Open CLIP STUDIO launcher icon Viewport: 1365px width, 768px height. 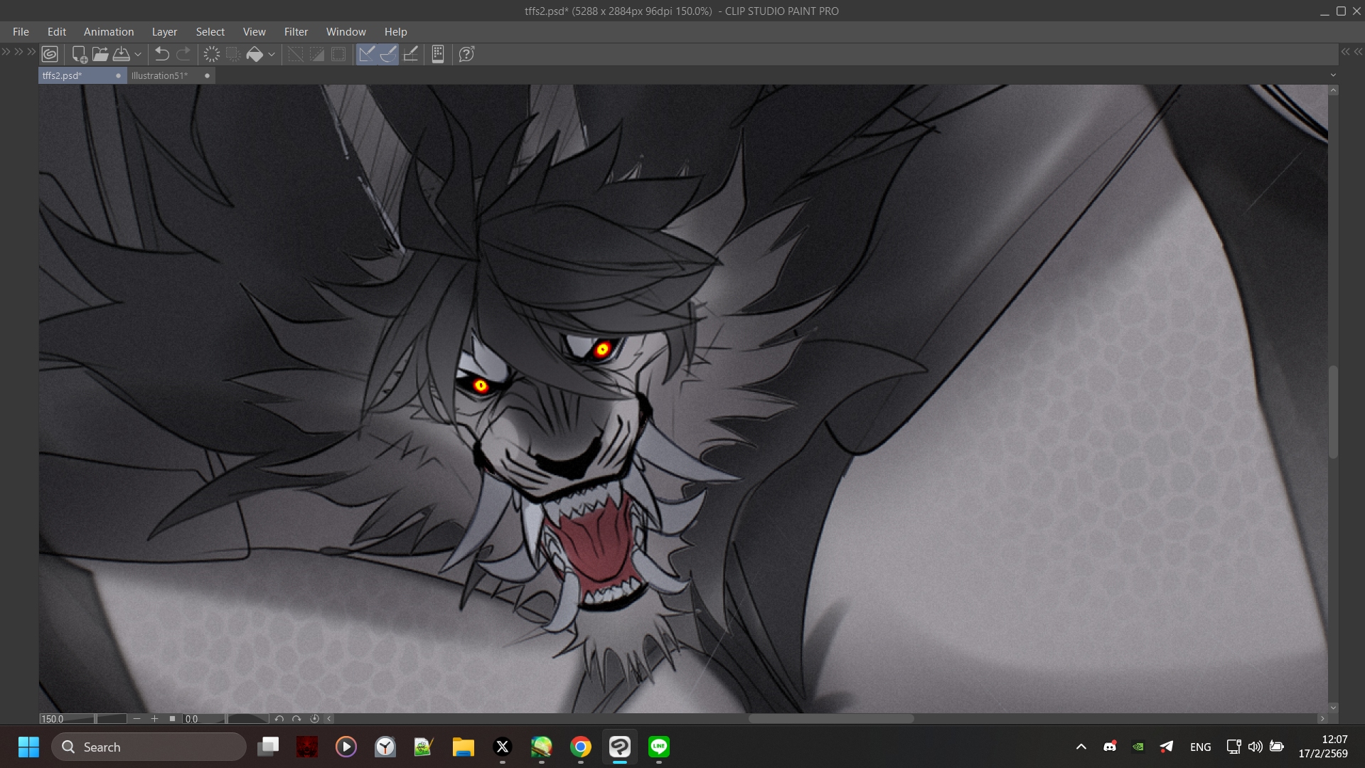pyautogui.click(x=50, y=54)
